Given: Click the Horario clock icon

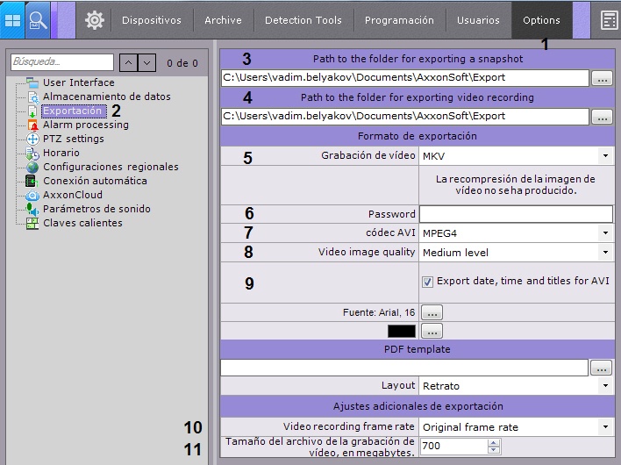Looking at the screenshot, I should tap(32, 153).
